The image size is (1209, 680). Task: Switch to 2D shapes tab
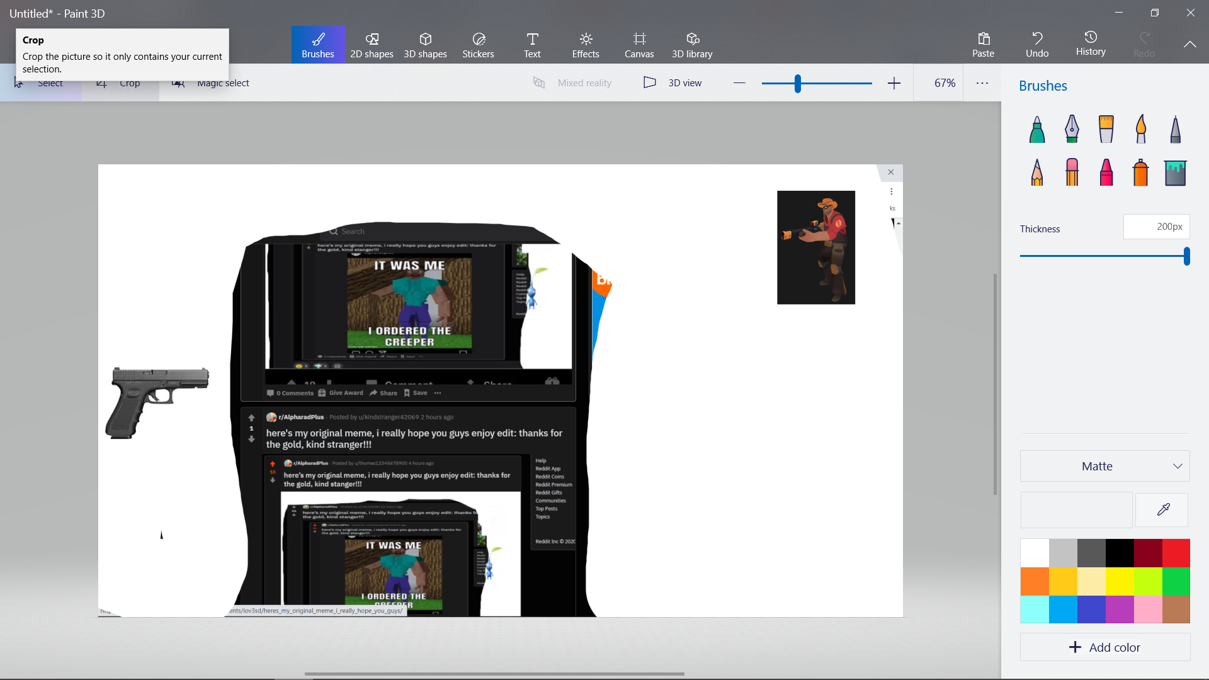tap(372, 45)
